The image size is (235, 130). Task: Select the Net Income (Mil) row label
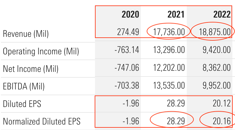coord(31,68)
